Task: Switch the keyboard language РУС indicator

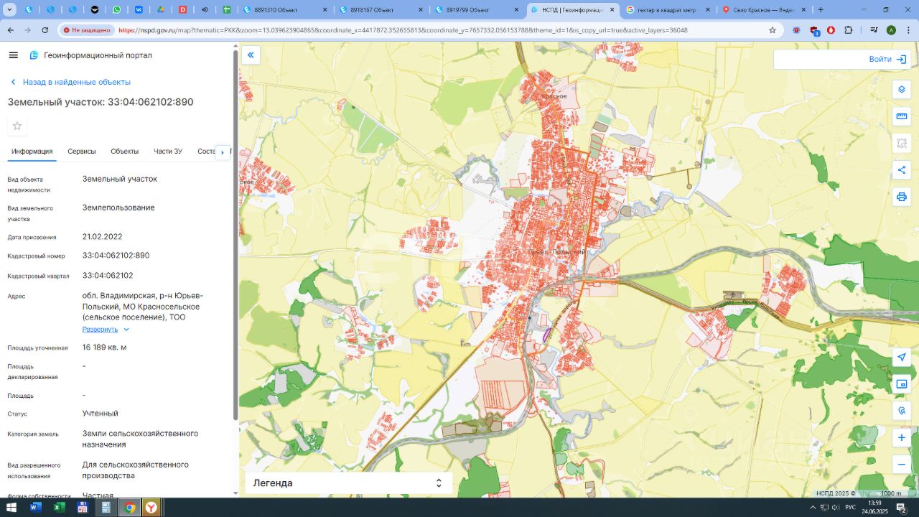Action: pyautogui.click(x=849, y=508)
